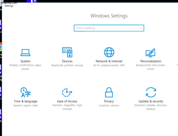Open the Network & Internet globe icon

(109, 52)
